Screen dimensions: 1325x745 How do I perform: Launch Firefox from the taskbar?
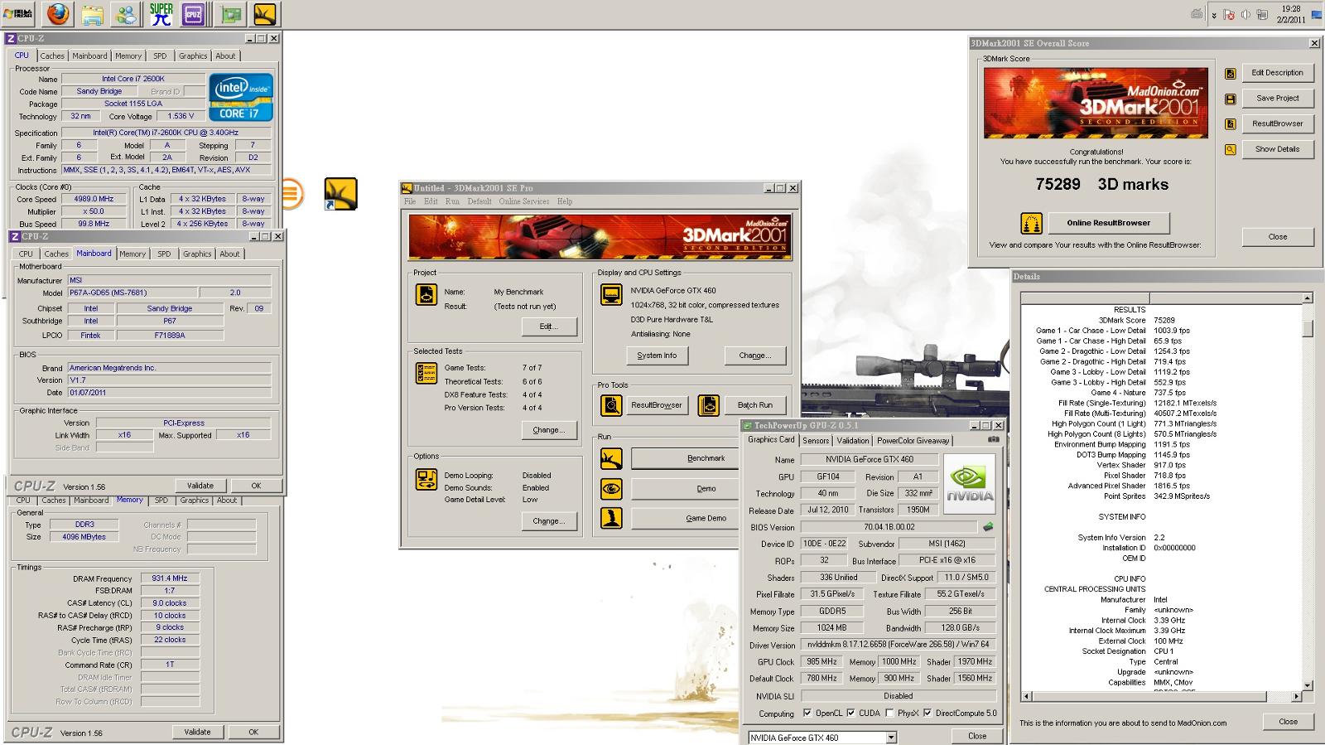[58, 14]
